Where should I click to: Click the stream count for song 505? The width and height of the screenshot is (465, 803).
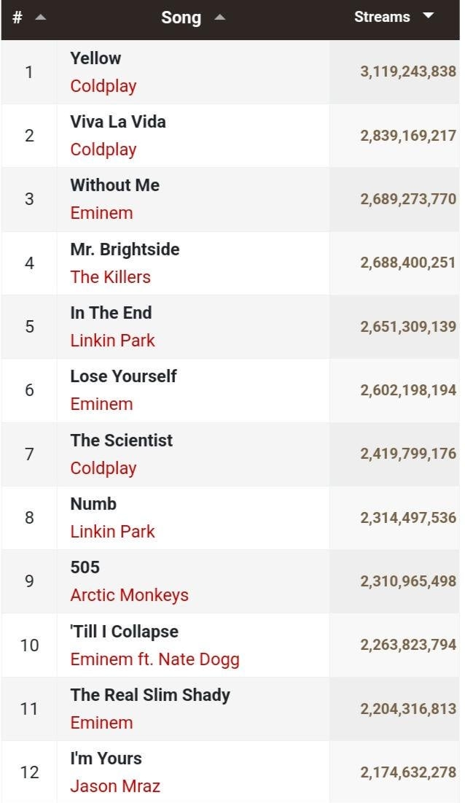(x=408, y=581)
